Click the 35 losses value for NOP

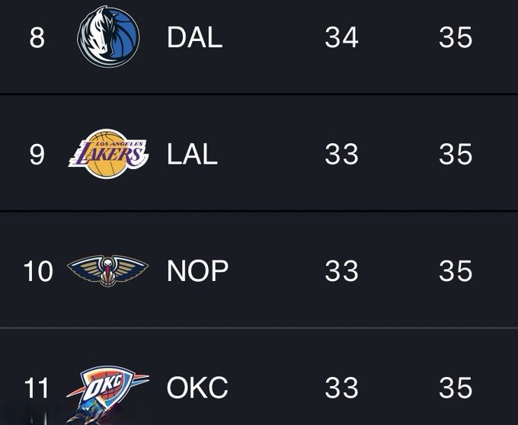click(456, 272)
